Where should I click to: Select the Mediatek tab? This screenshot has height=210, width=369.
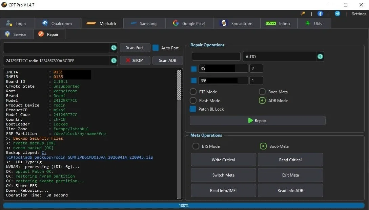pyautogui.click(x=102, y=23)
